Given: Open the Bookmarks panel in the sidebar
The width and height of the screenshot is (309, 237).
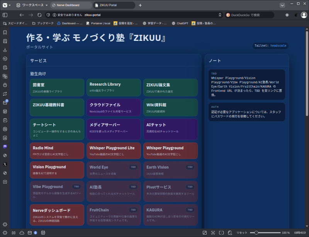Looking at the screenshot, I should [5, 32].
